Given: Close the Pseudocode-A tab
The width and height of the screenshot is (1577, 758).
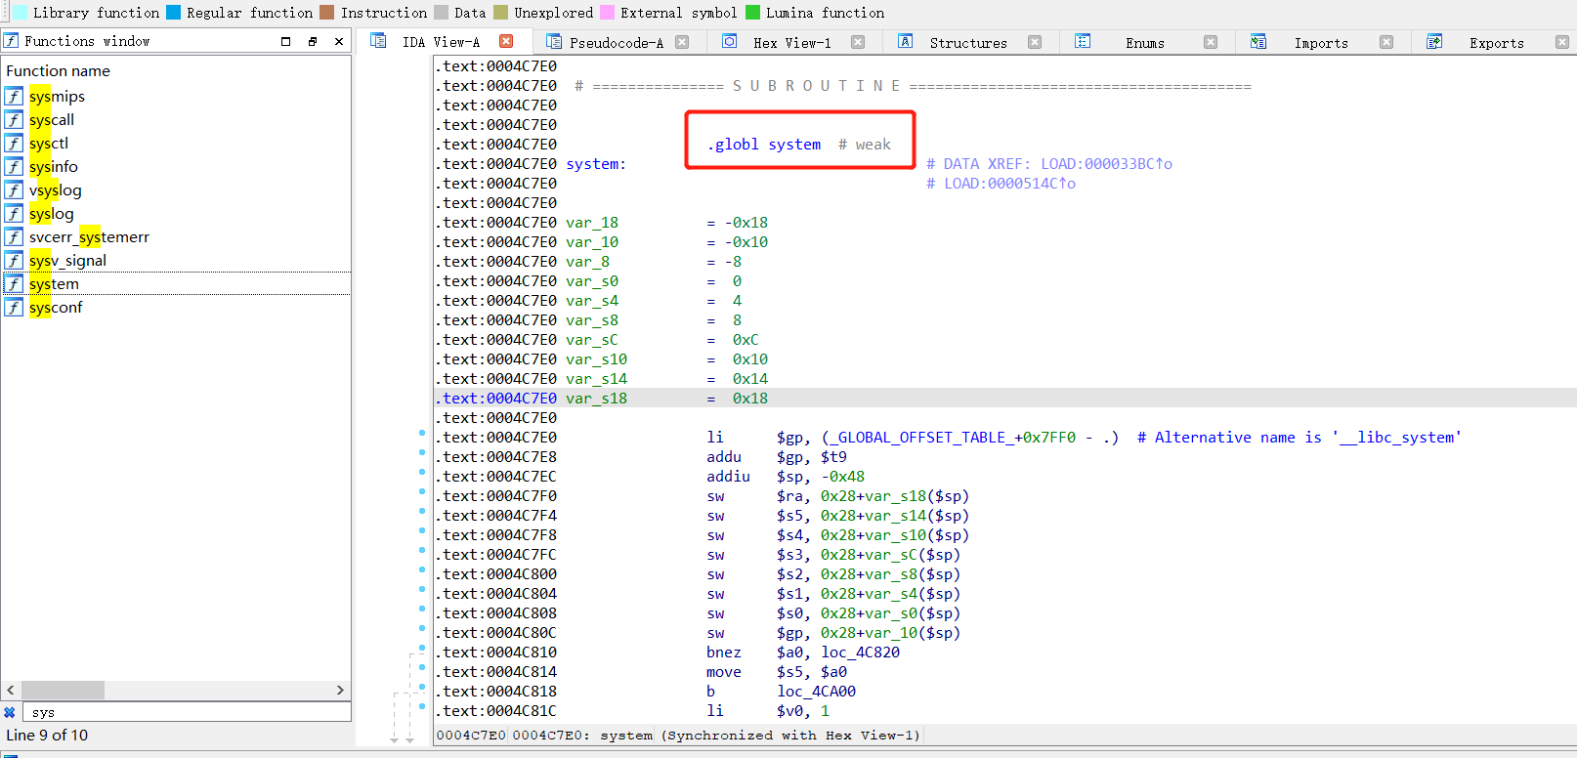Looking at the screenshot, I should pyautogui.click(x=682, y=42).
